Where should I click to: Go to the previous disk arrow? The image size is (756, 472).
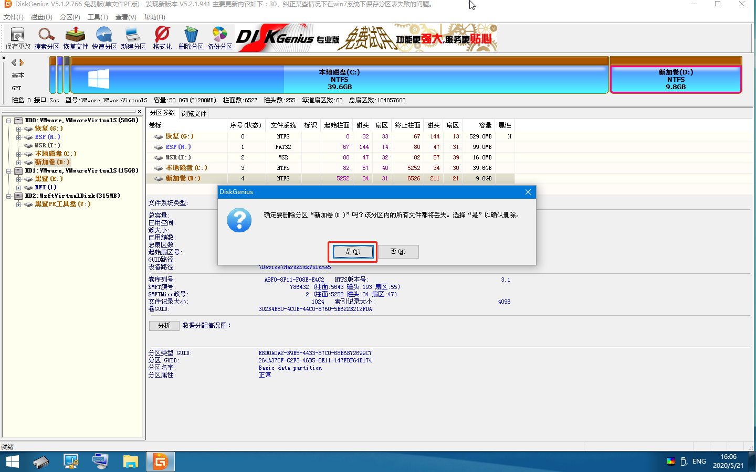pyautogui.click(x=14, y=62)
